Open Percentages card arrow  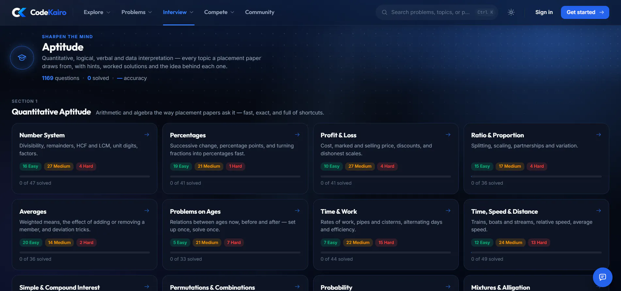(x=297, y=135)
